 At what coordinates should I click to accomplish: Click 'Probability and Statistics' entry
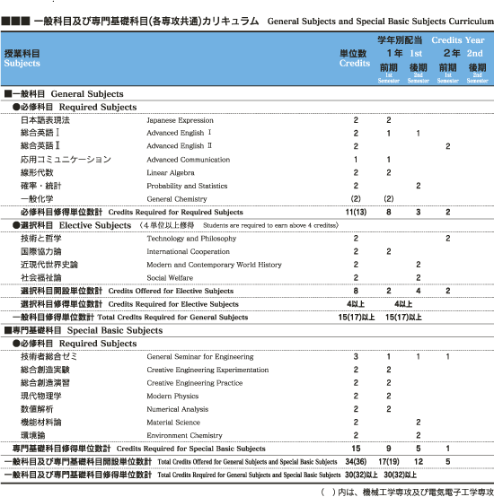pos(187,186)
